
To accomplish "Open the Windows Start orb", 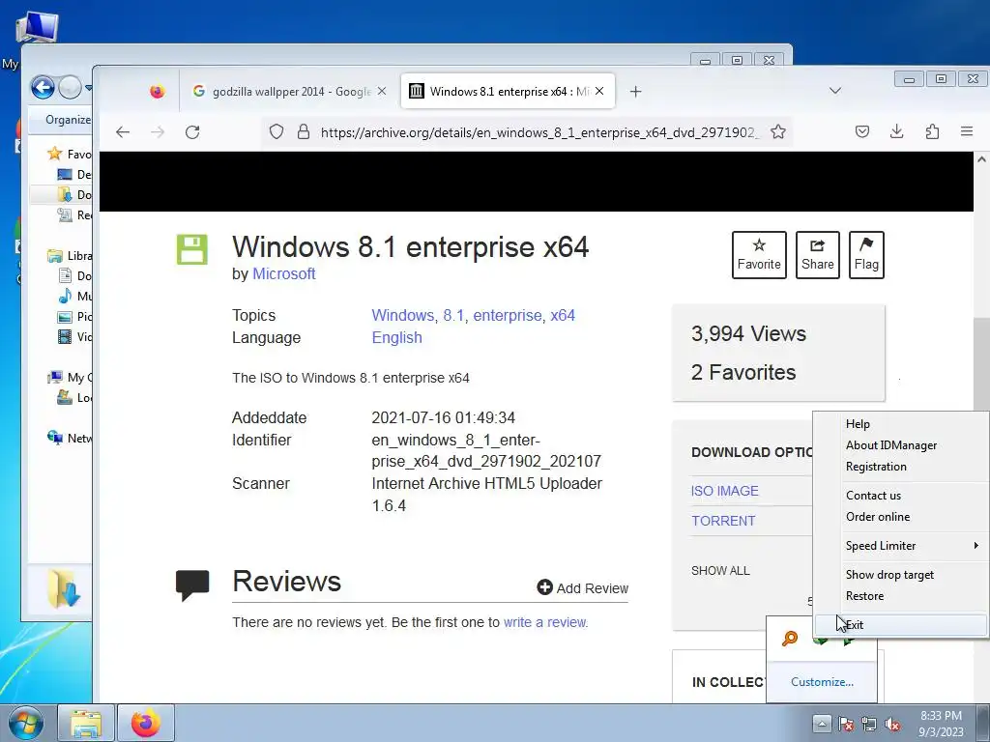I will coord(26,723).
